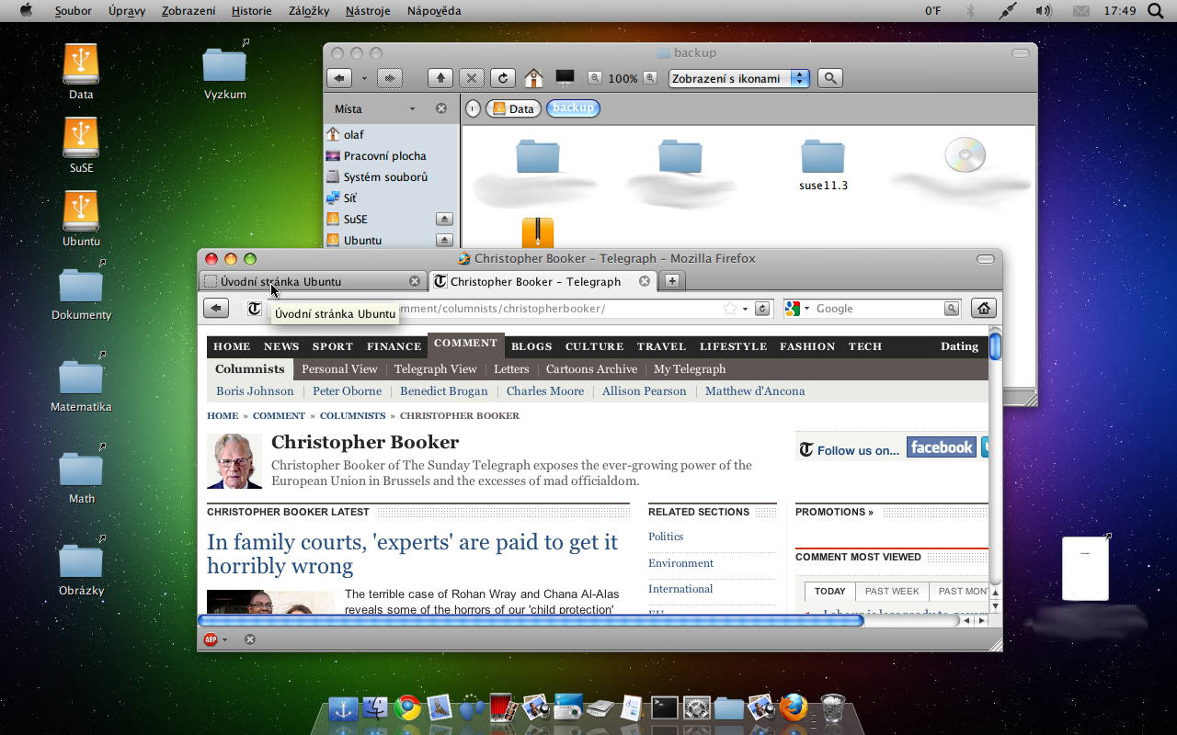The image size is (1177, 735).
Task: Bookmark this page with the star icon
Action: [730, 309]
